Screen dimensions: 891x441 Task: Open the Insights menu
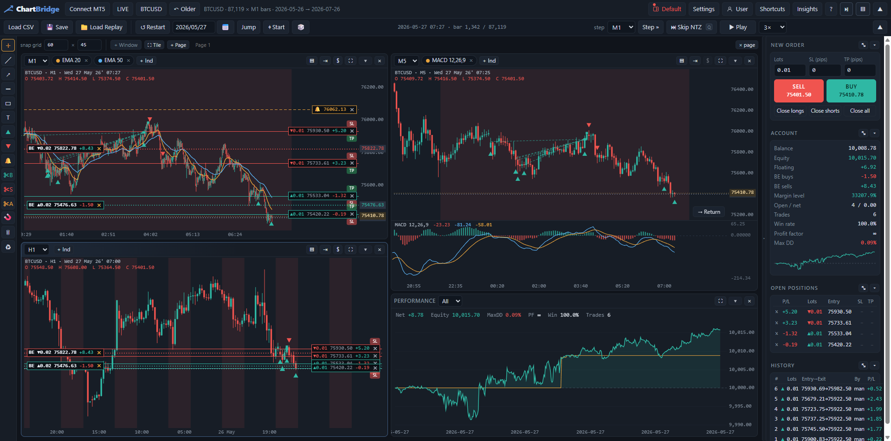pos(807,9)
